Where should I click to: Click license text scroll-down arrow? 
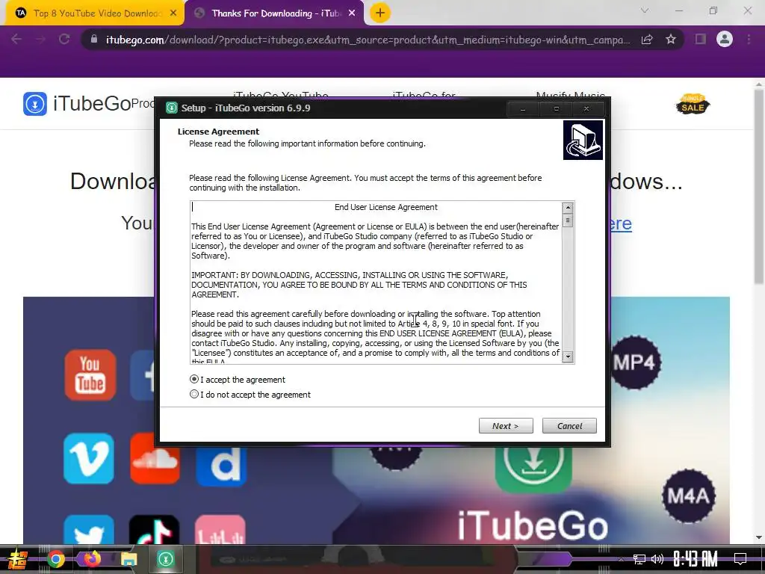coord(568,357)
